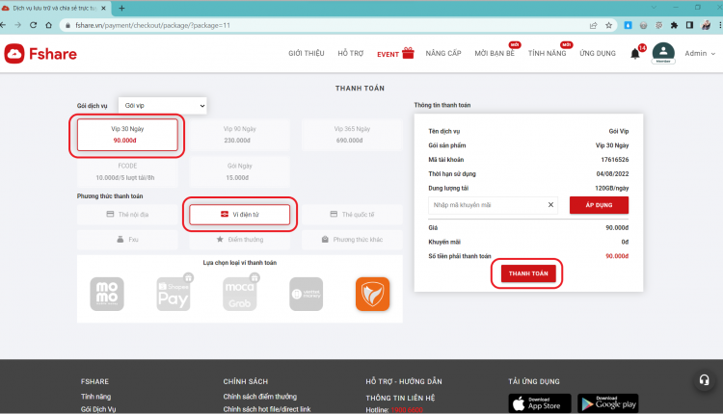The height and width of the screenshot is (414, 723).
Task: Select the Vip 90 Ngày package
Action: click(x=239, y=135)
